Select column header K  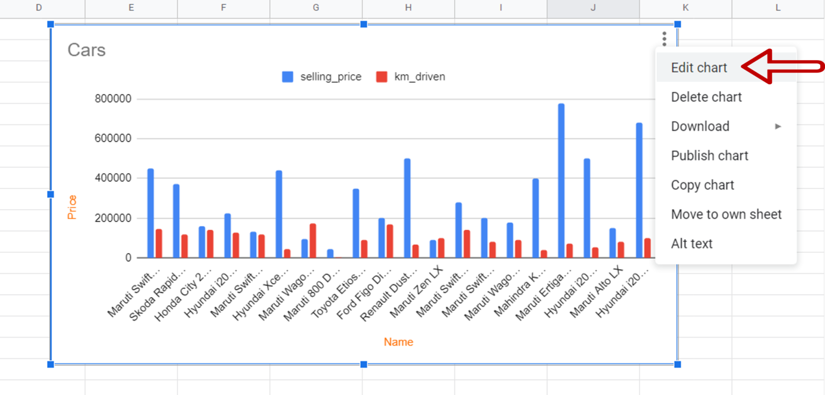(685, 8)
